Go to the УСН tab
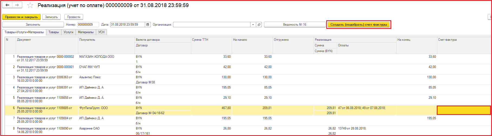Screen dimensions: 492x136 101,32
